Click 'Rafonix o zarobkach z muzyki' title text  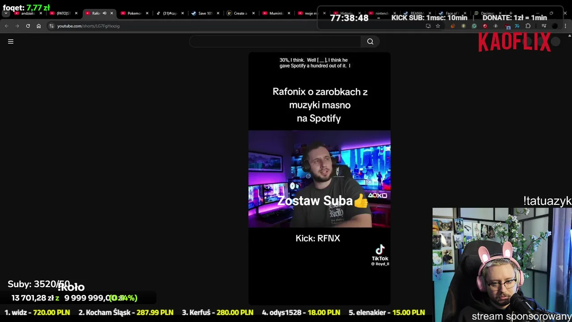pos(320,105)
